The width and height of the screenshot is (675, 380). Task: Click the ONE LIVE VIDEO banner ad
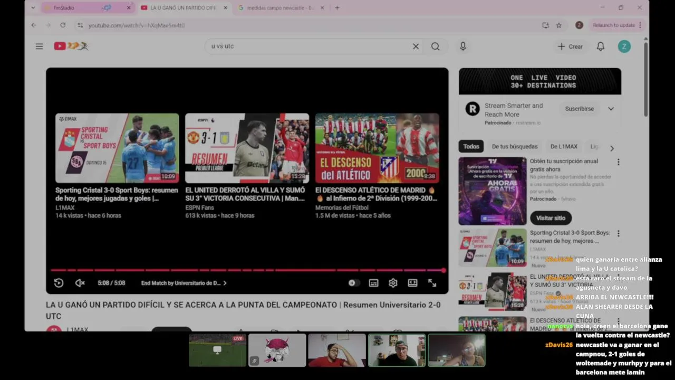[540, 81]
